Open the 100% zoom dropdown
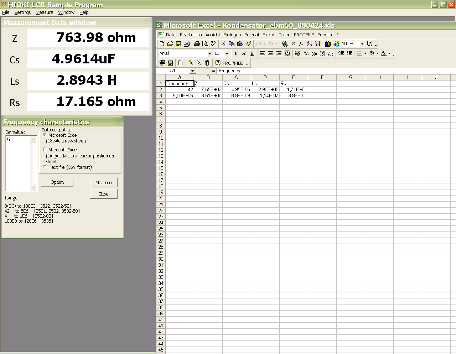The width and height of the screenshot is (456, 354). point(362,44)
